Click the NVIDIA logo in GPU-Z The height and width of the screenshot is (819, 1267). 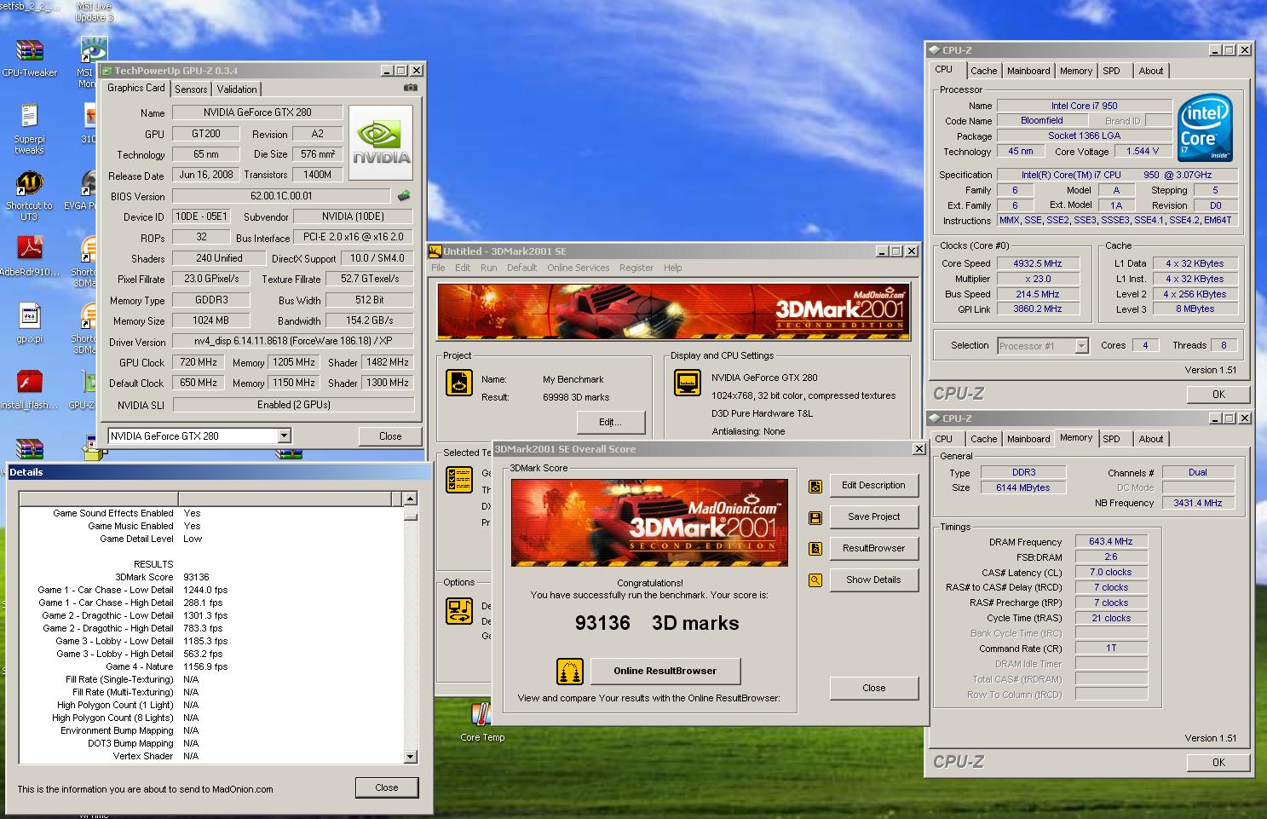coord(382,141)
